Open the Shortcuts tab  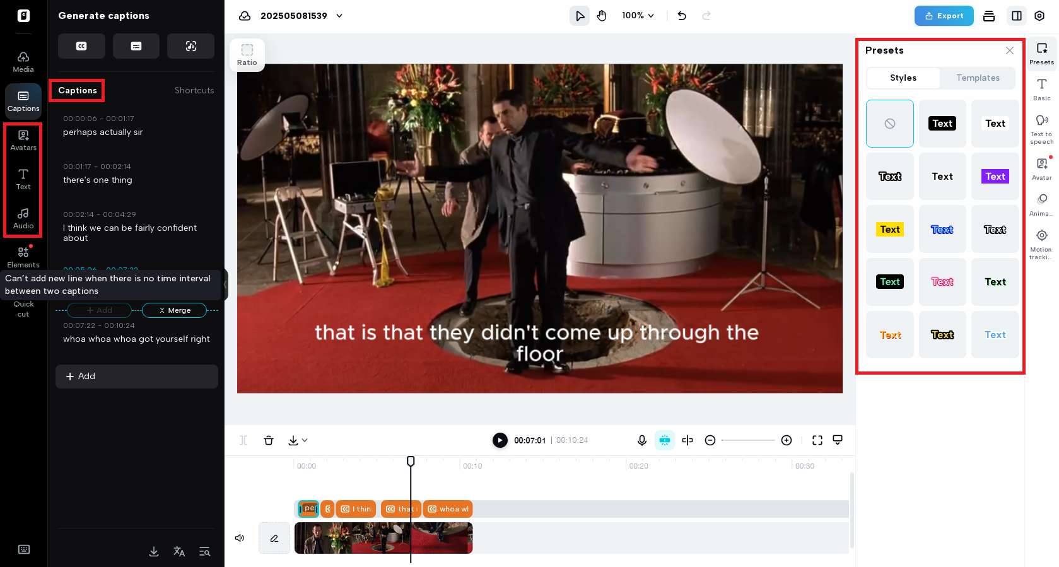(194, 90)
